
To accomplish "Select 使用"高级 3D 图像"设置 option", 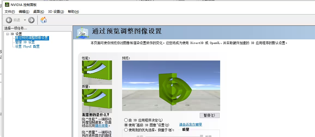I will click(147, 125).
